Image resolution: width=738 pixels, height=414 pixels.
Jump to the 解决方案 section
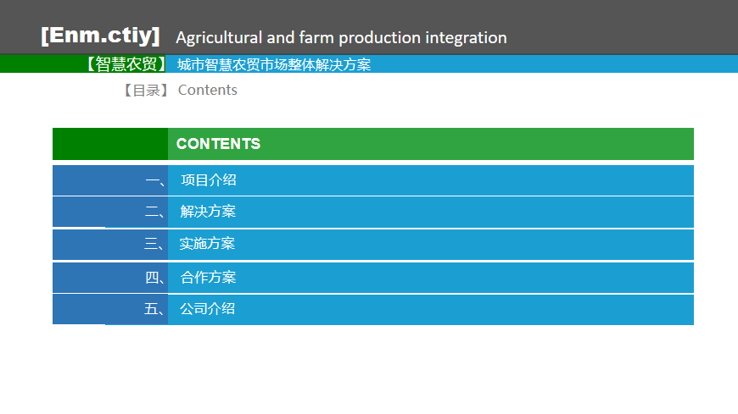click(x=208, y=212)
